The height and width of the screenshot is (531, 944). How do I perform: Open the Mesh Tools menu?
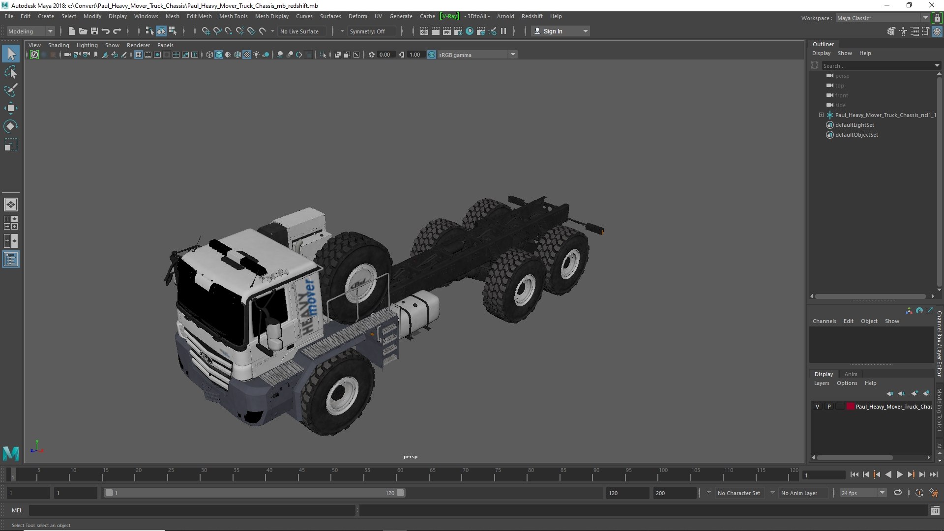pos(233,16)
